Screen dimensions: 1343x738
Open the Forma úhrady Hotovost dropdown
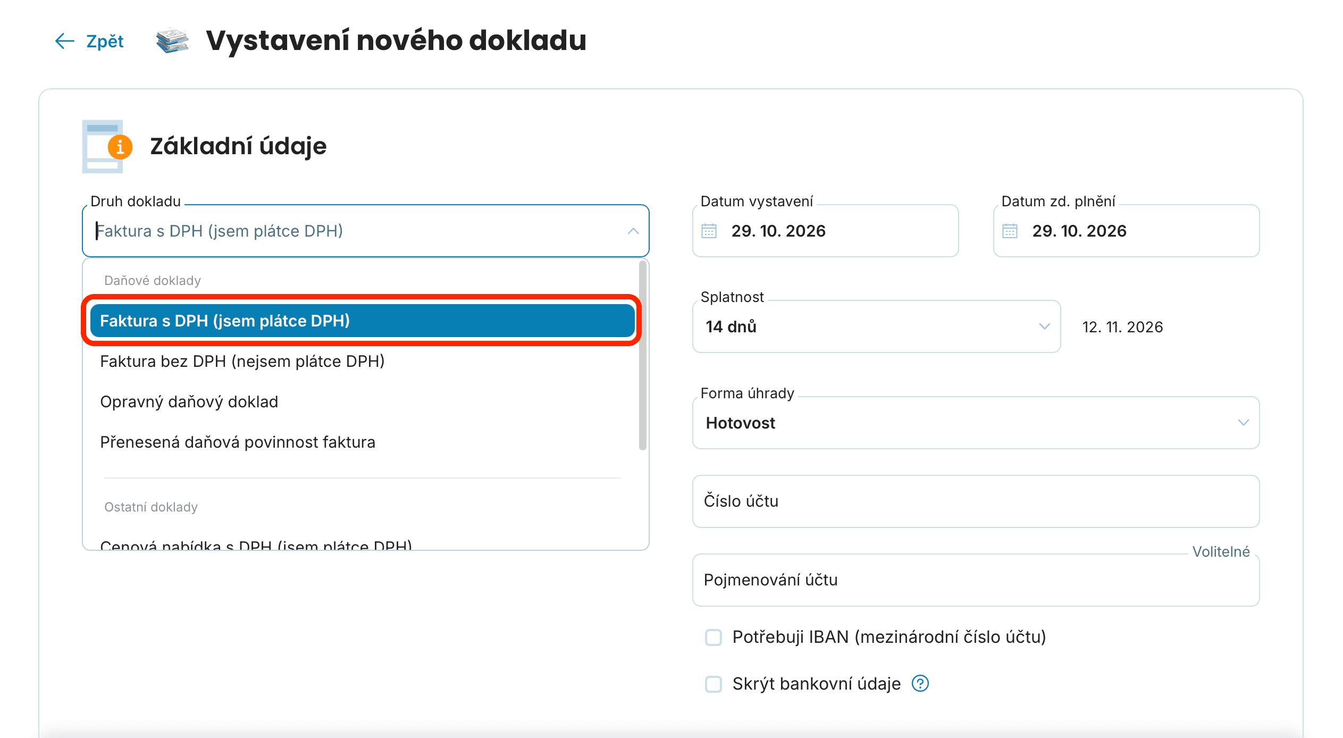point(976,423)
